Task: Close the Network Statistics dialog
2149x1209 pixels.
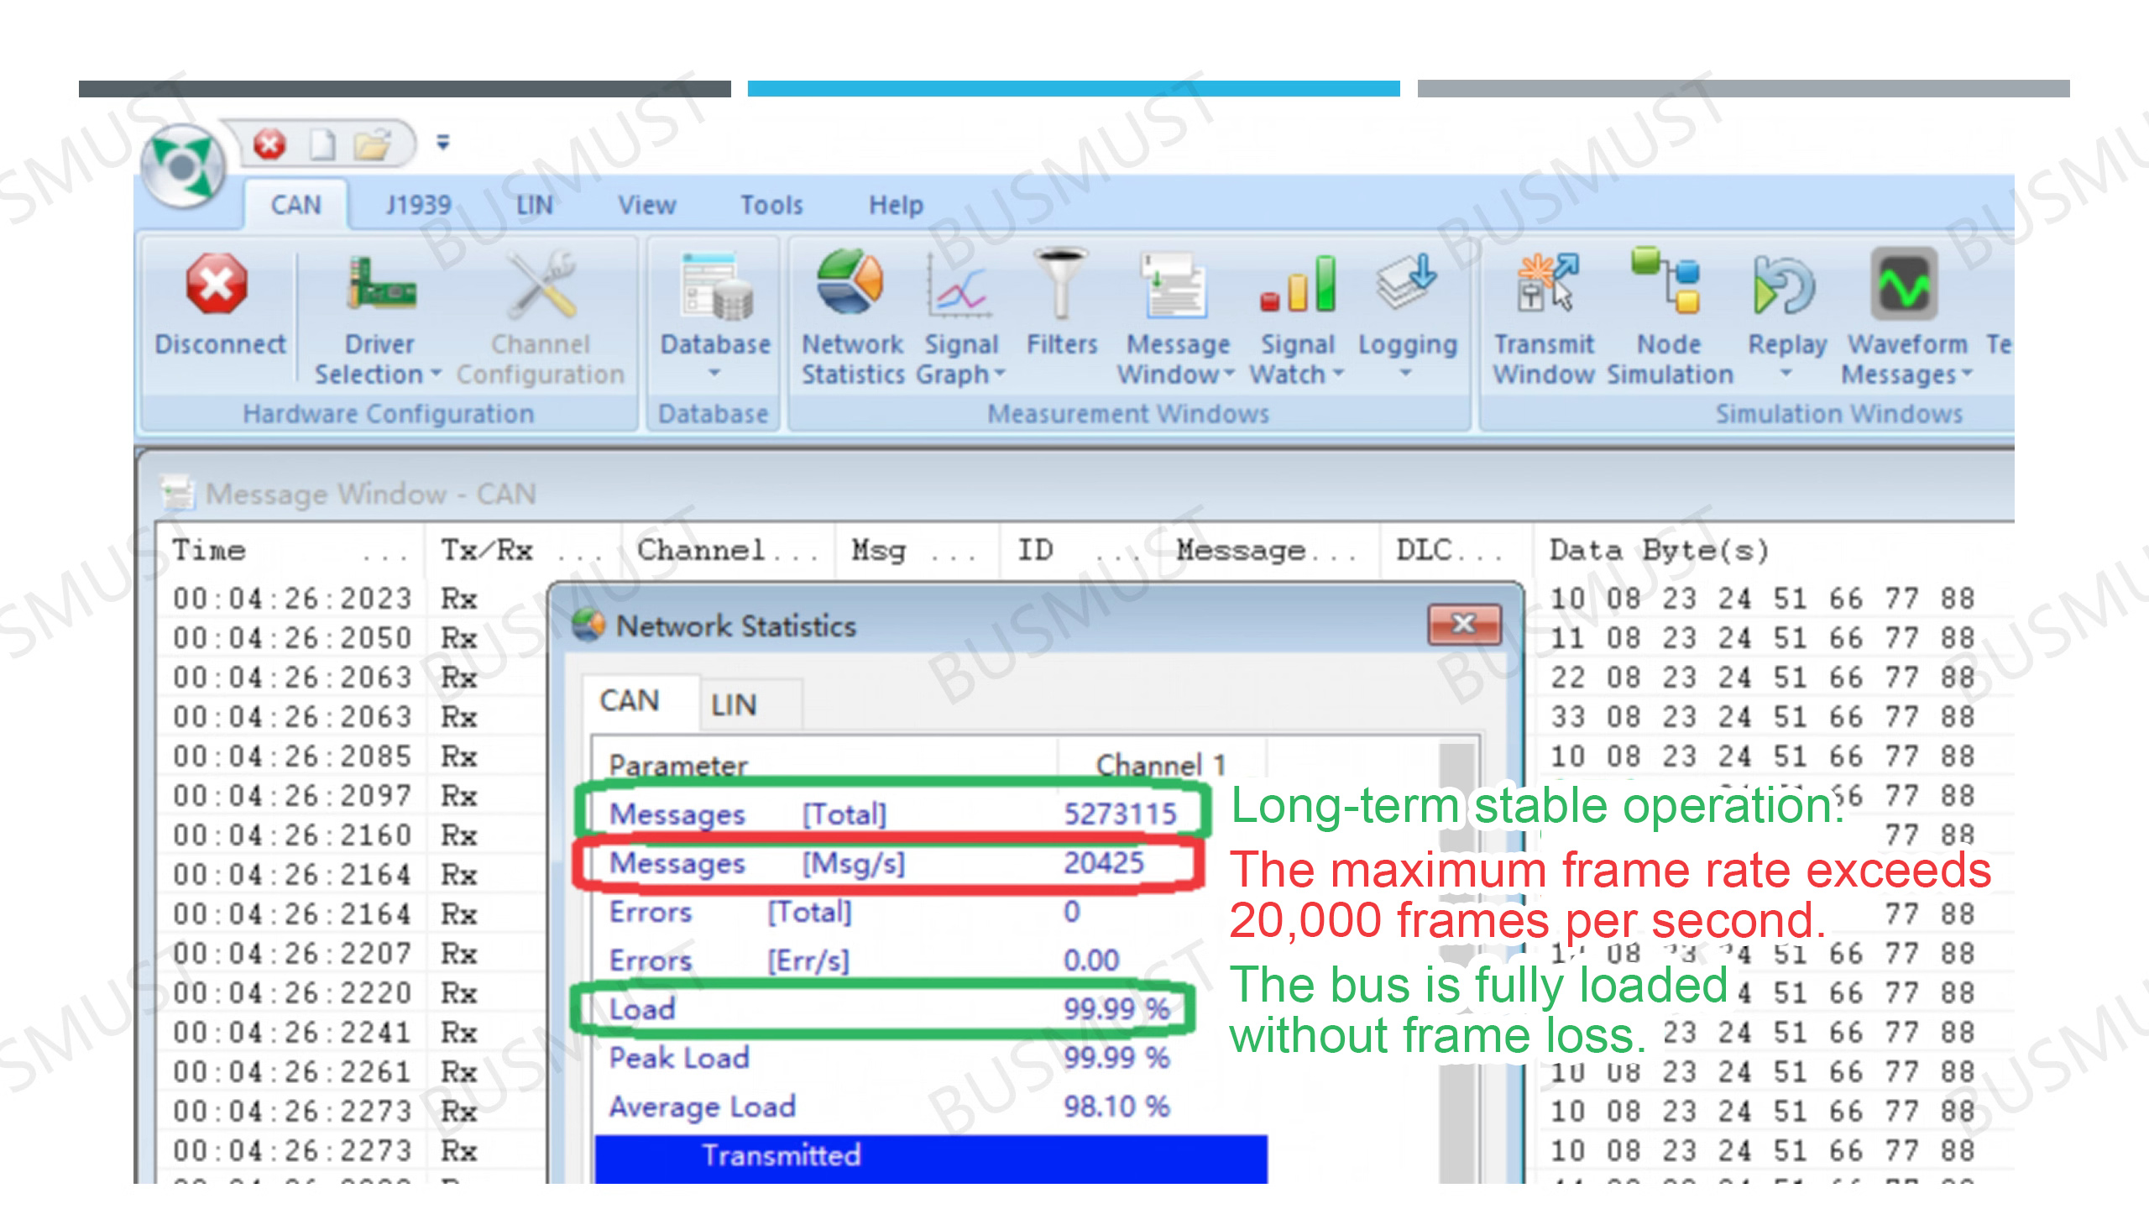Action: pyautogui.click(x=1463, y=624)
